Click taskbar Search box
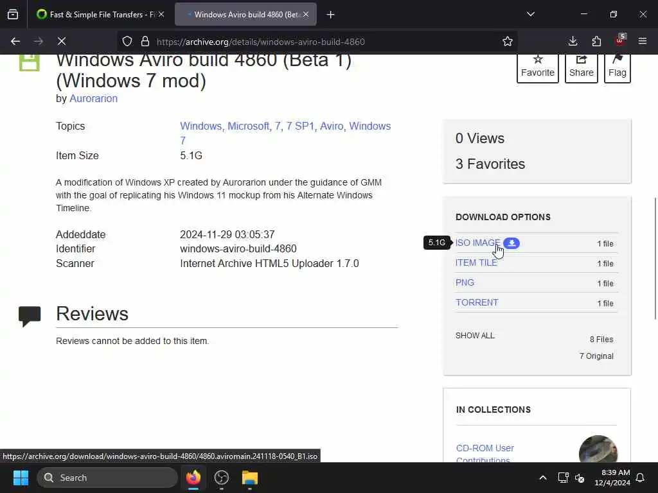Screen dimensions: 658x493 click(x=107, y=478)
